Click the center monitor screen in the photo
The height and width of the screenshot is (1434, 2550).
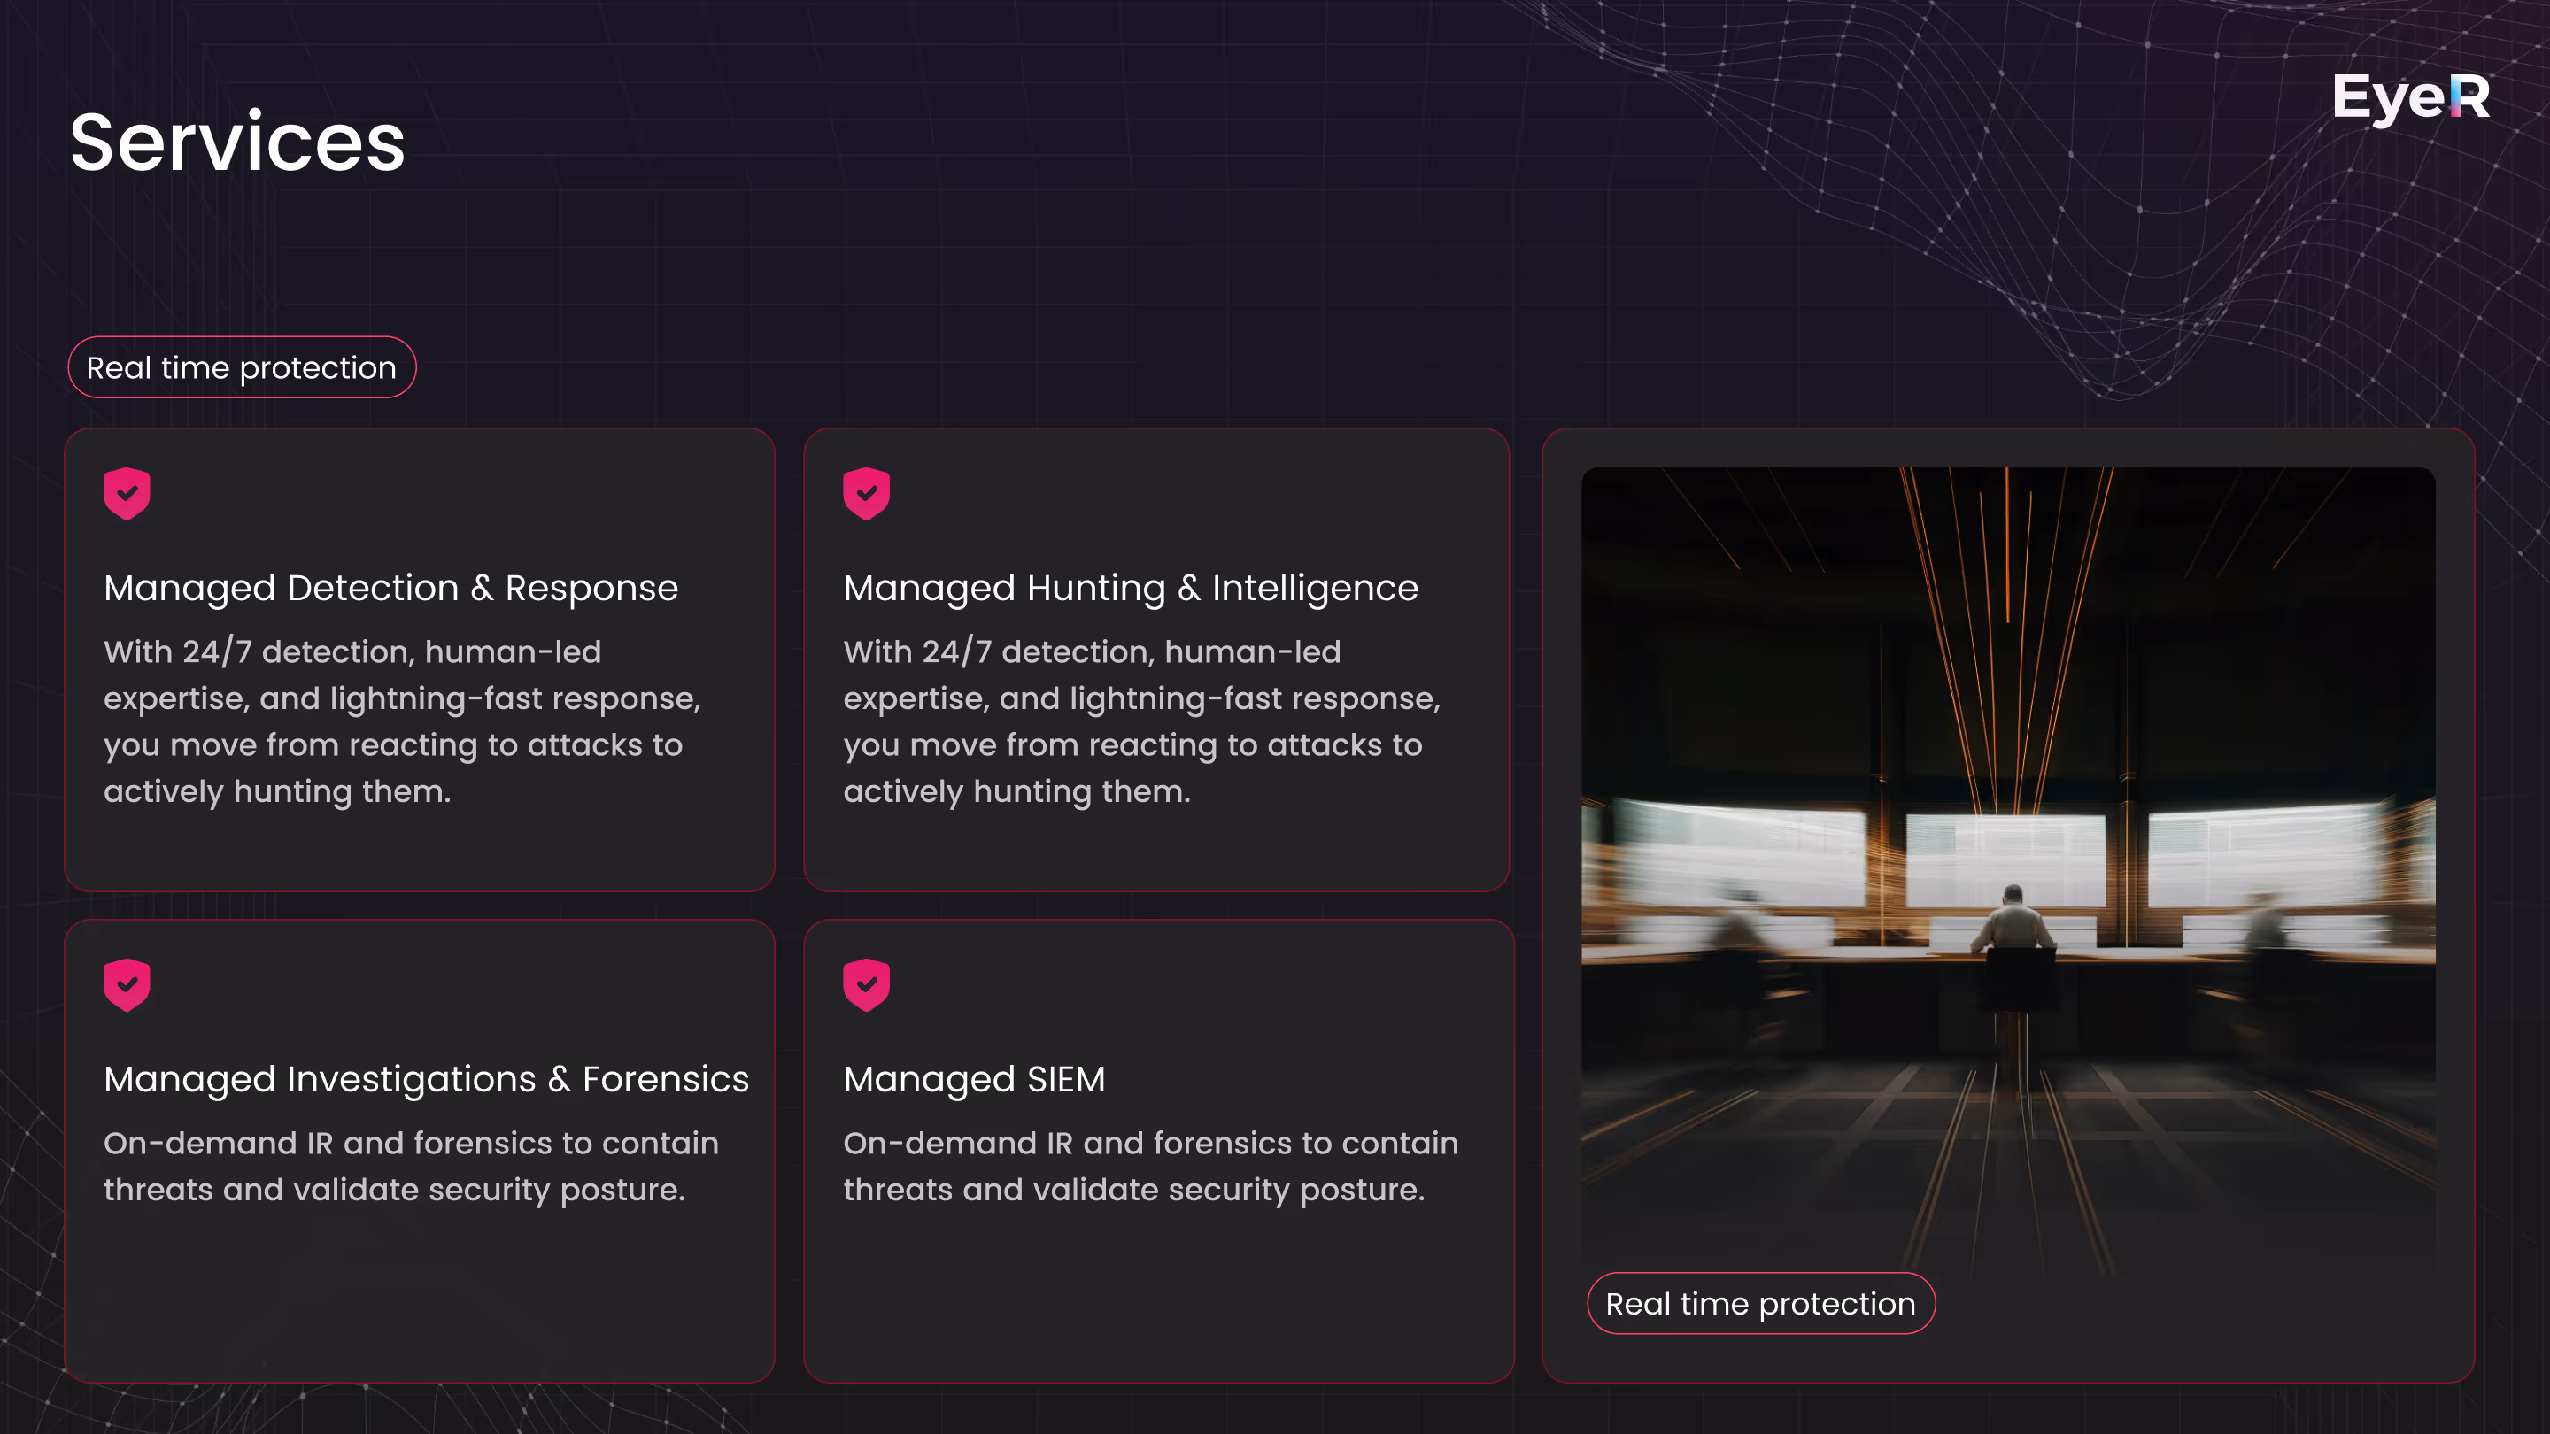point(2005,857)
